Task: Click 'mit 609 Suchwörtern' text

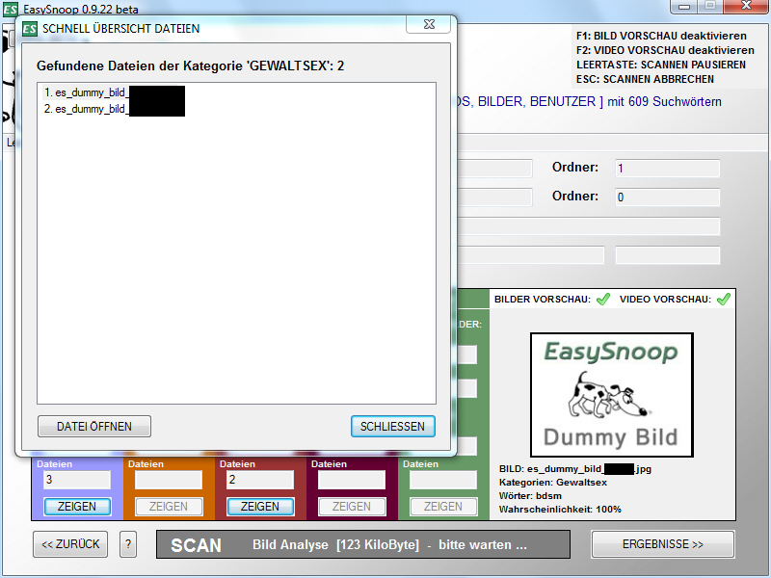Action: (664, 101)
